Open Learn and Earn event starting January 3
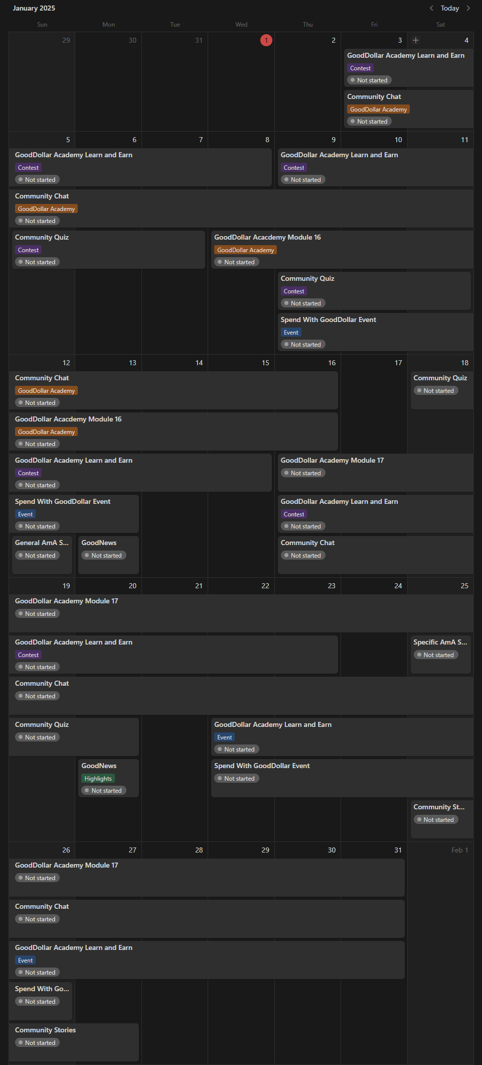Viewport: 482px width, 1065px height. coord(409,68)
